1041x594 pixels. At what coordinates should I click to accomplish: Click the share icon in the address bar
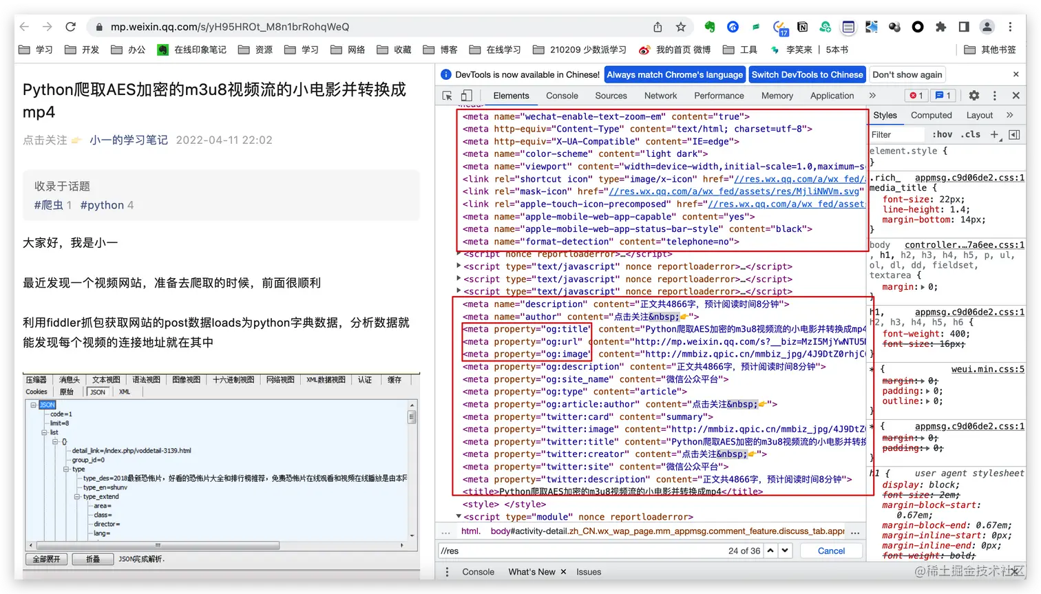click(x=658, y=27)
